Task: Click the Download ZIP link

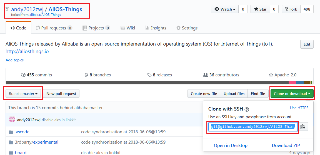Action: tap(286, 145)
